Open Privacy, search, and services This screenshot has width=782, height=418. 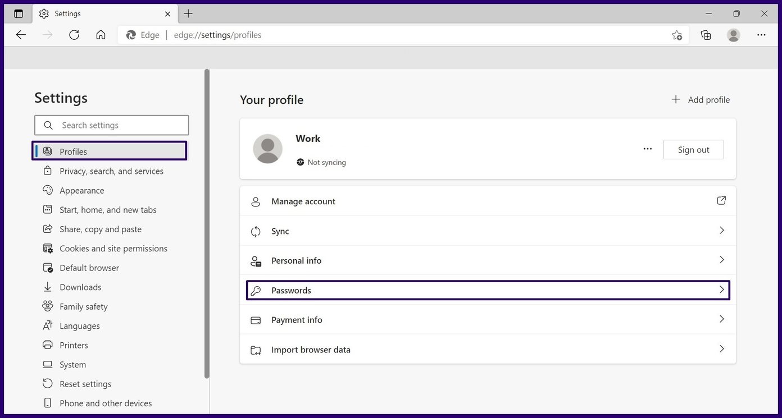click(111, 171)
